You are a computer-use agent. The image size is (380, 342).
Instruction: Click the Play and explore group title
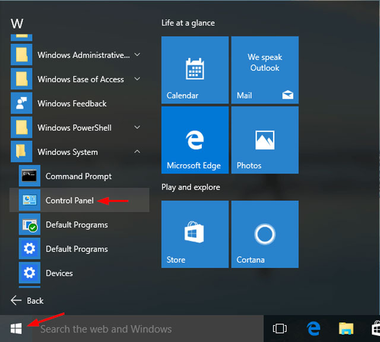[x=191, y=187]
